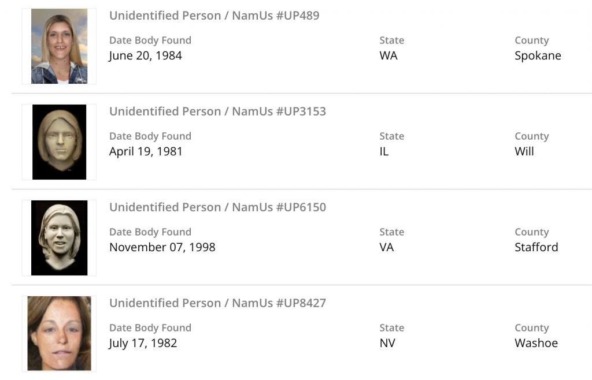This screenshot has width=592, height=380.
Task: Click the date June 20, 1984
Action: coord(145,56)
